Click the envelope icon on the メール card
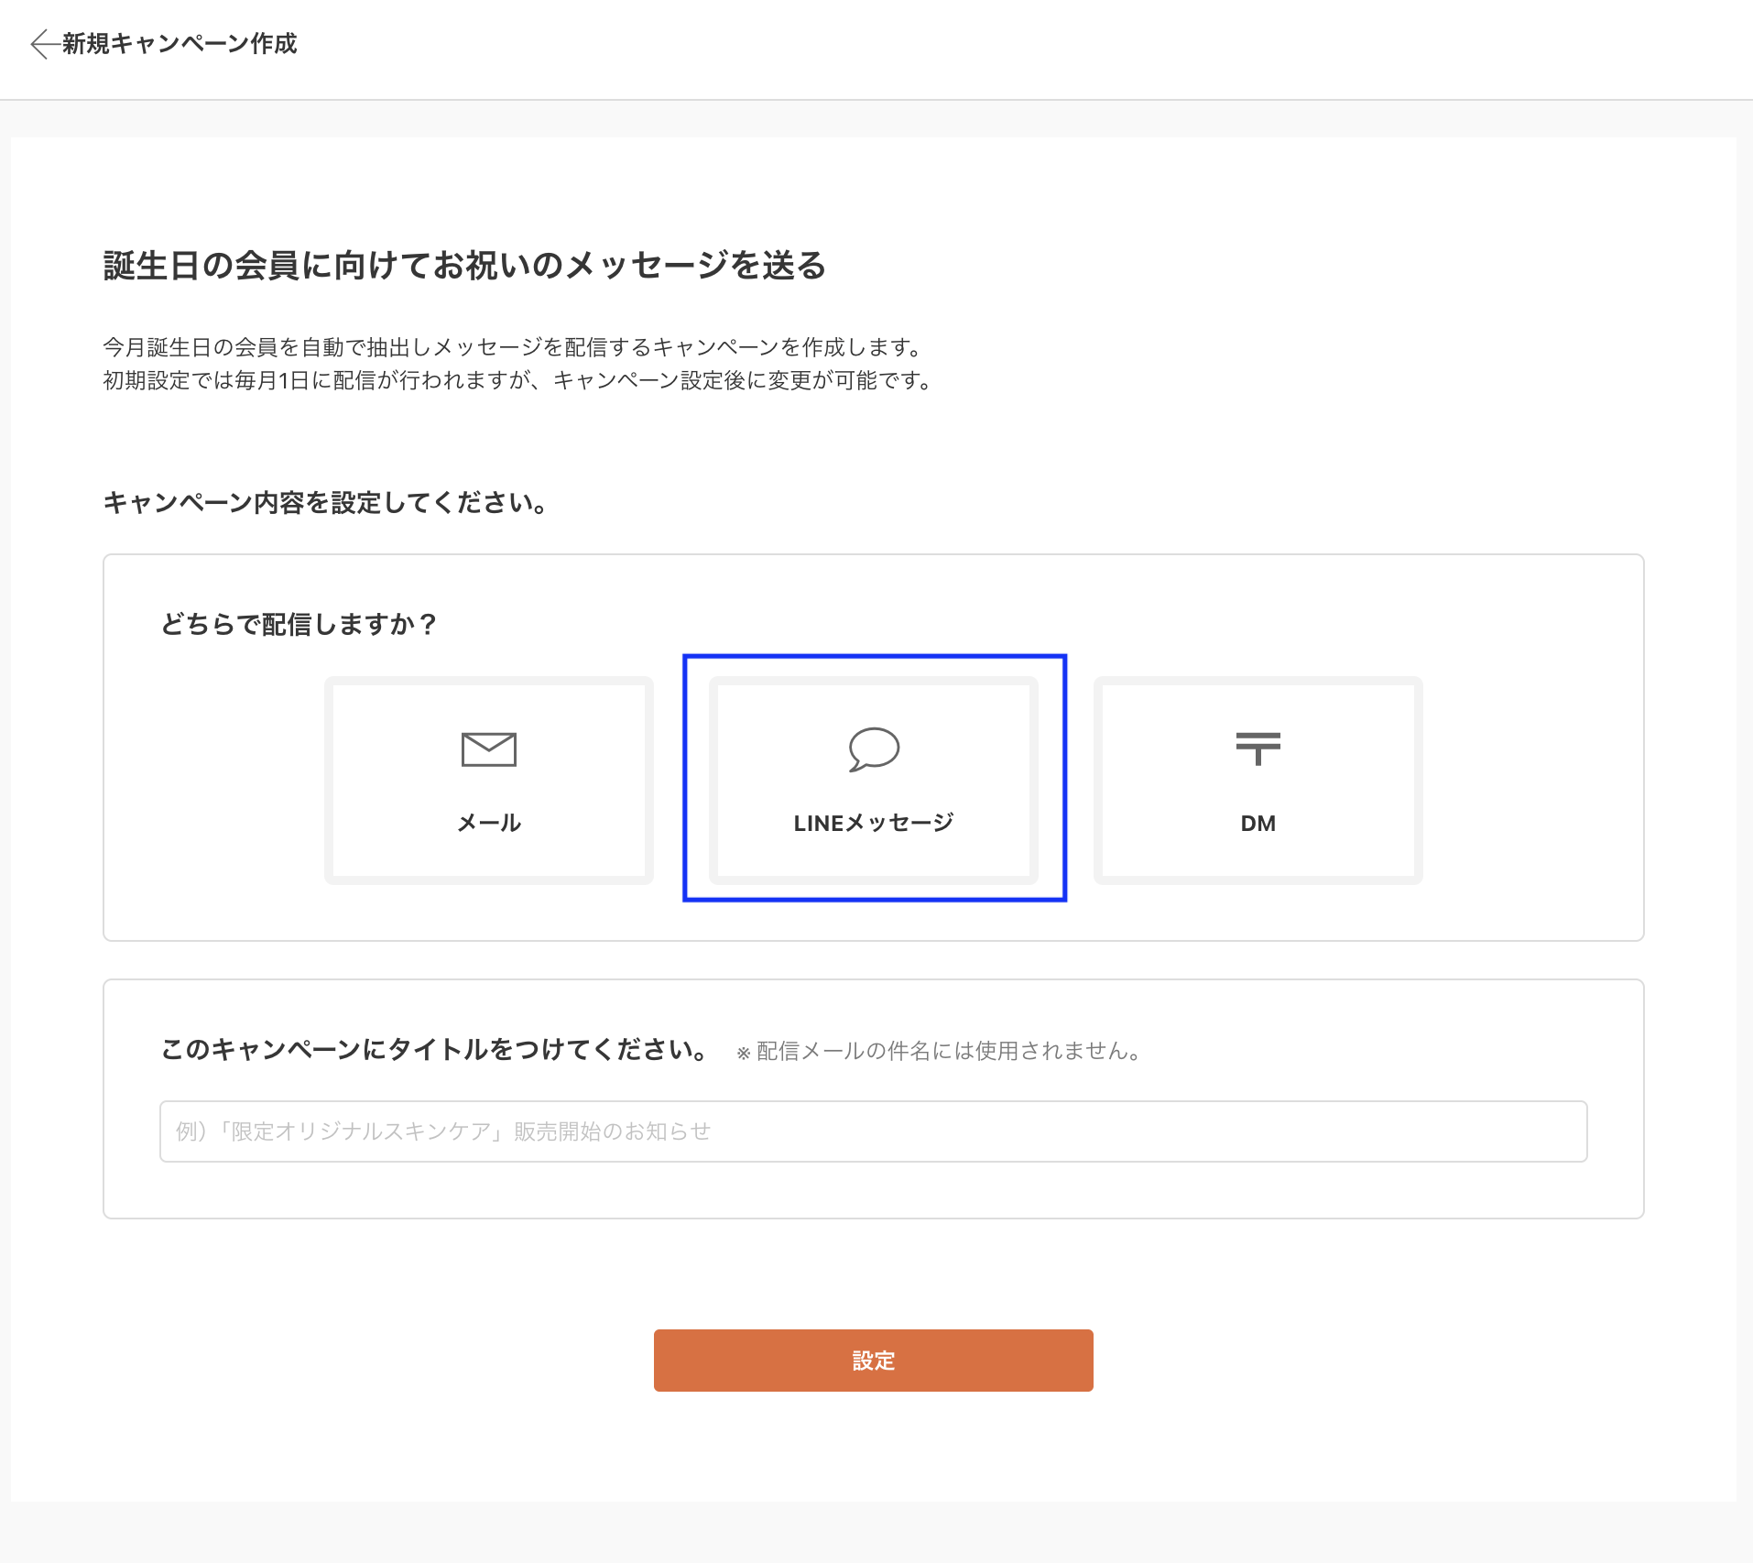 tap(488, 748)
